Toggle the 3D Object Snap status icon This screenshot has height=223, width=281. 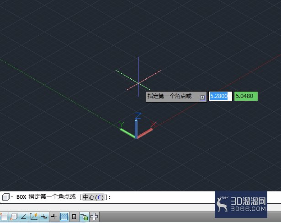coord(14,217)
